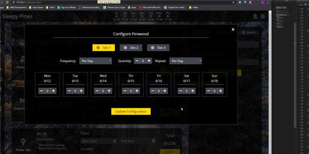309x154 pixels.
Task: Increment Wed 6/14 firewood count
Action: [109, 91]
